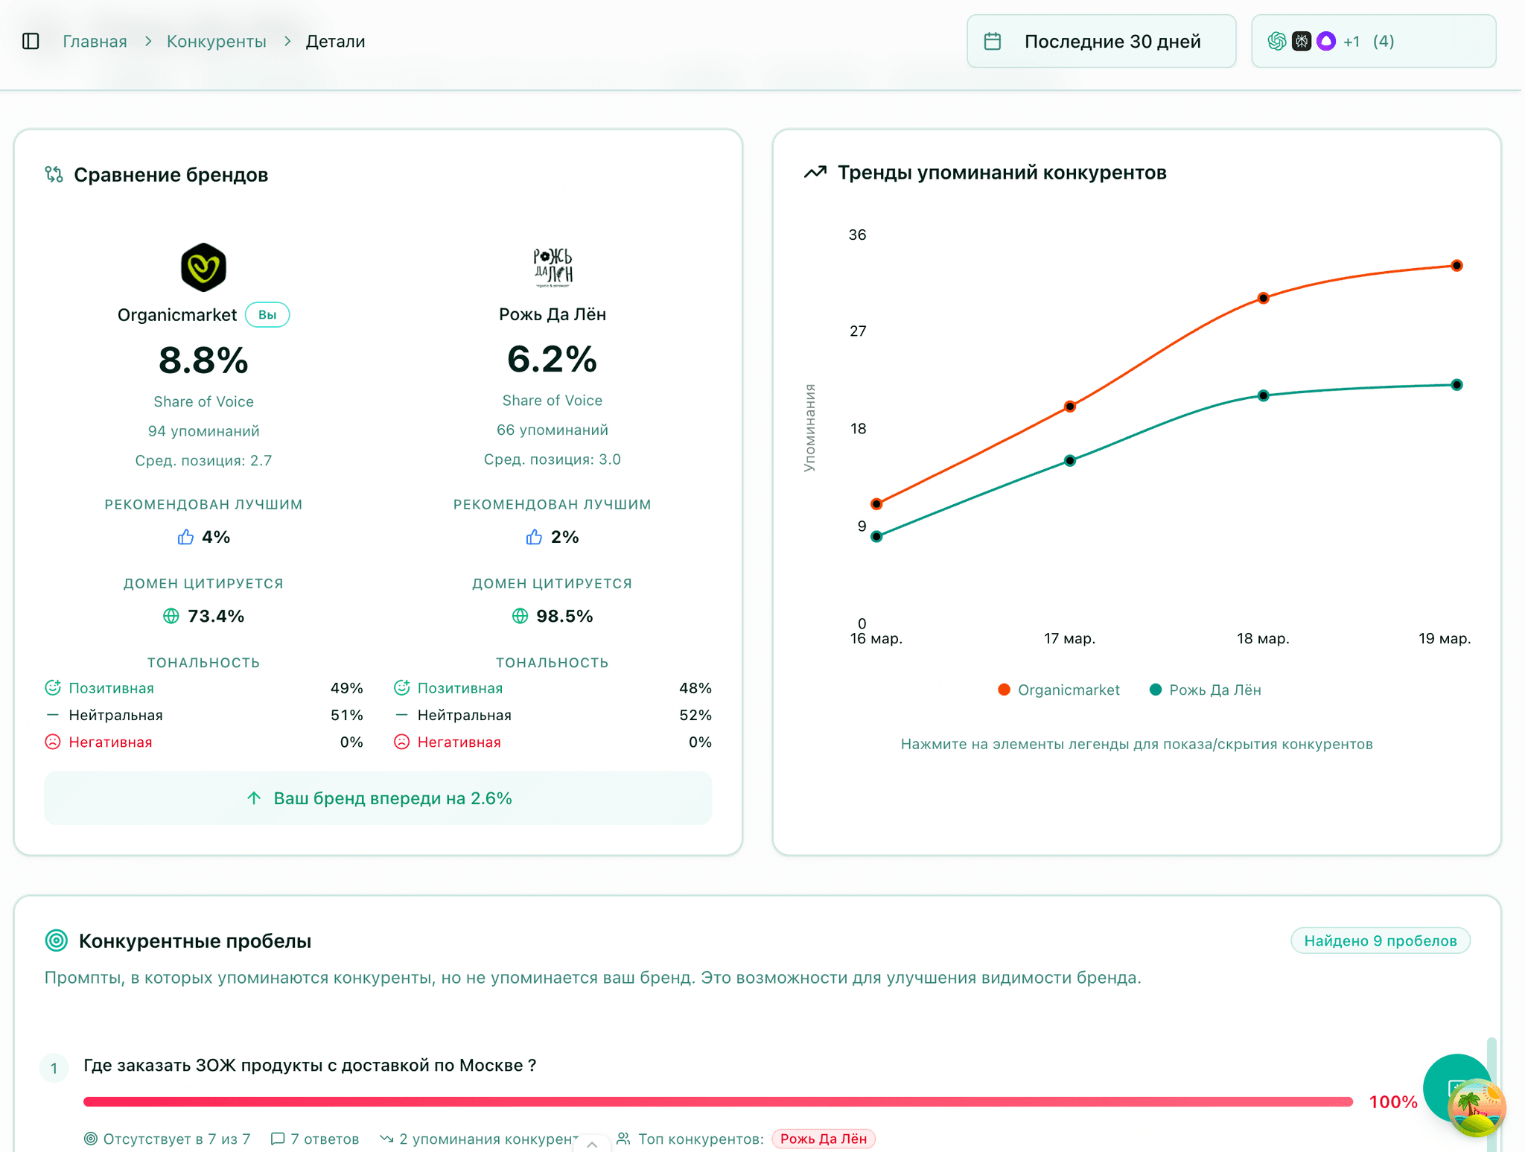Viewport: 1525px width, 1152px height.
Task: Toggle the sidebar panel icon
Action: (x=31, y=41)
